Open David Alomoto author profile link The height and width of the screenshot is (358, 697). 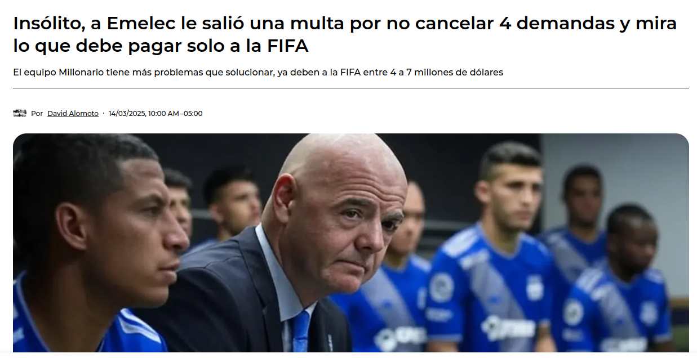[73, 114]
